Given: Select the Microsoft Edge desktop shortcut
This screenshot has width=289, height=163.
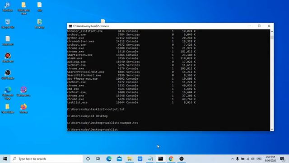Looking at the screenshot, I should pyautogui.click(x=8, y=93).
